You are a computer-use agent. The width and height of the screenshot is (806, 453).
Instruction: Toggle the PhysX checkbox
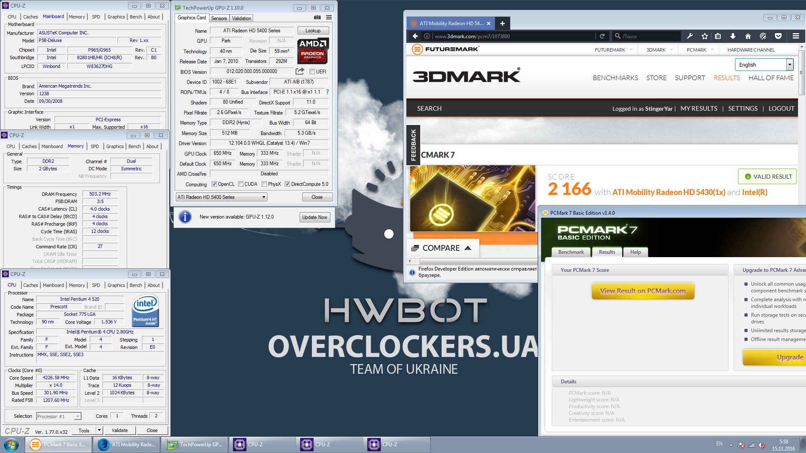click(x=264, y=184)
